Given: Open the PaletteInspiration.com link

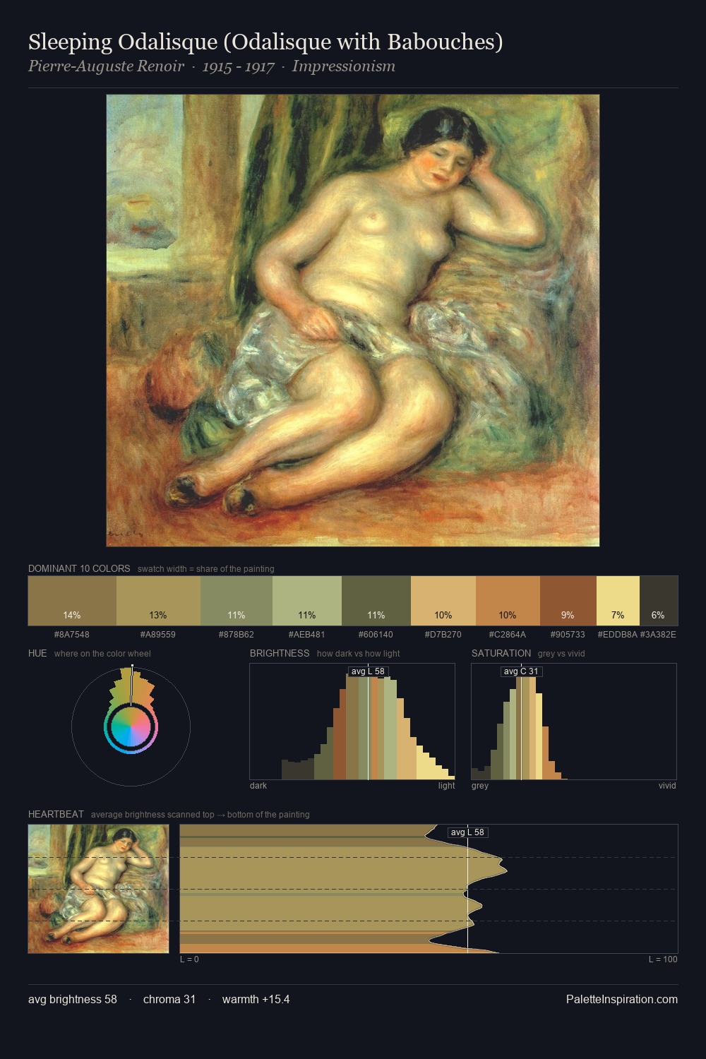Looking at the screenshot, I should point(622,999).
